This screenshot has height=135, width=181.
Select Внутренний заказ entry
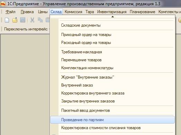coord(112,85)
